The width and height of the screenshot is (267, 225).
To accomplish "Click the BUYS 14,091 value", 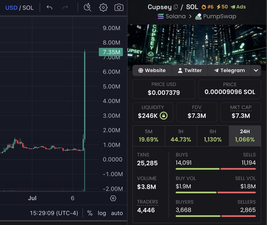I will 184,163.
